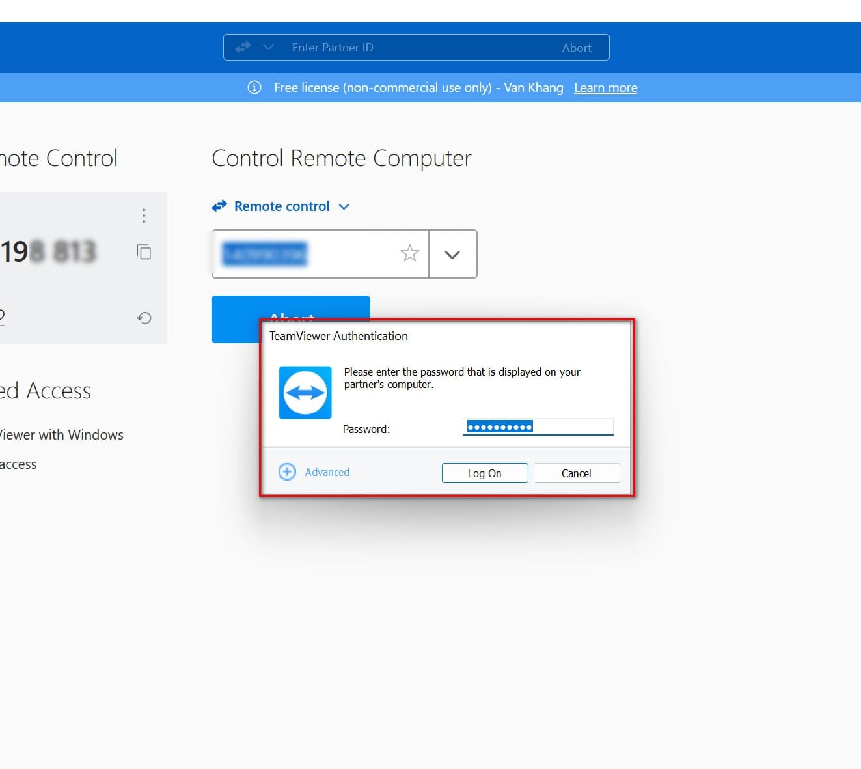861x769 pixels.
Task: Click the TeamViewer logo in authentication dialog
Action: click(305, 393)
